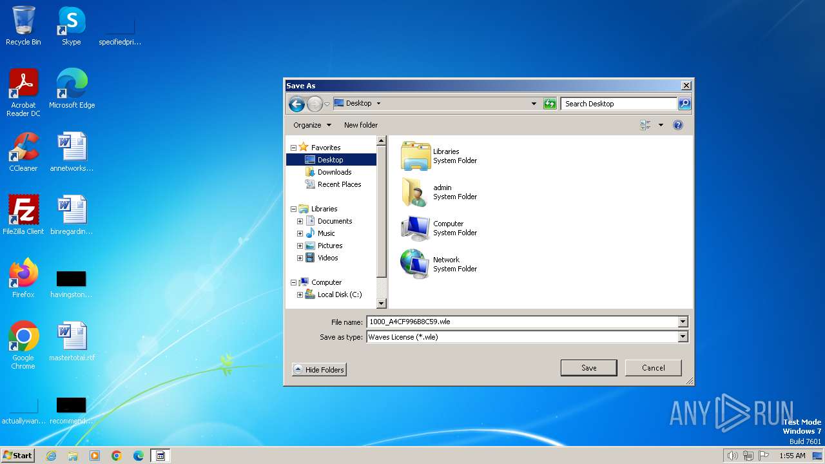Click the search magnifier icon

[684, 103]
